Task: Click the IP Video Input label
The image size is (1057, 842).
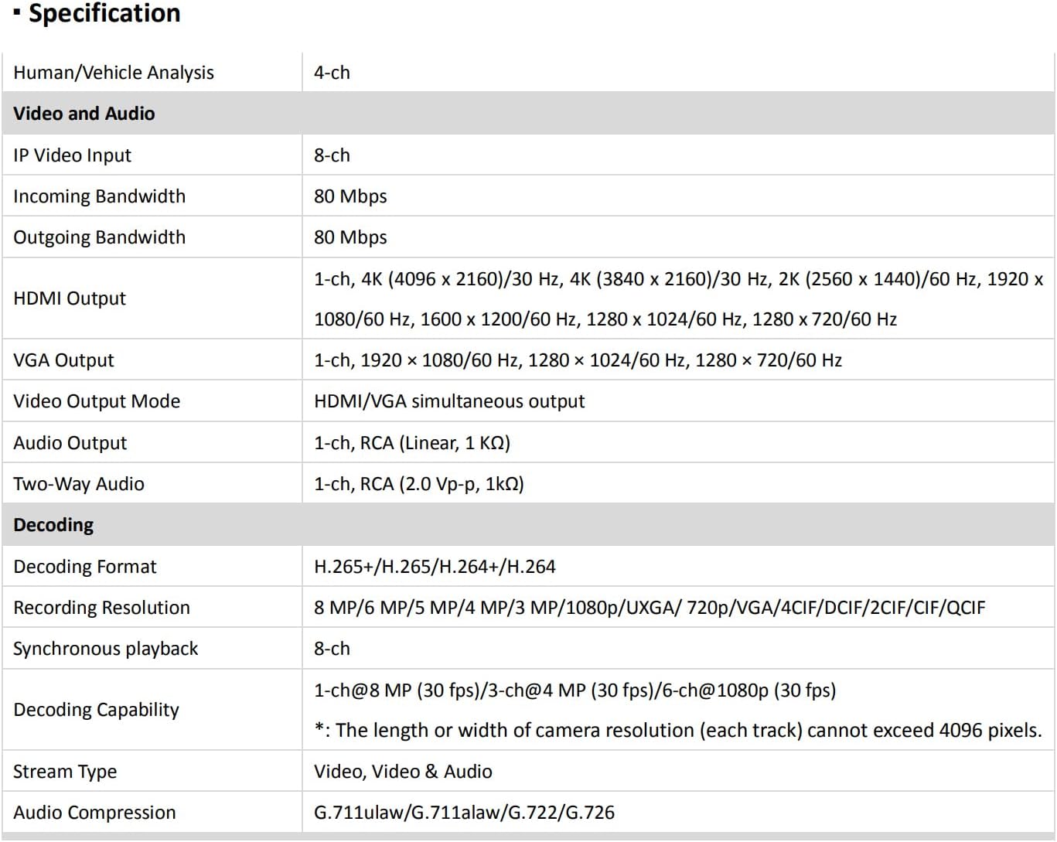Action: (x=73, y=155)
